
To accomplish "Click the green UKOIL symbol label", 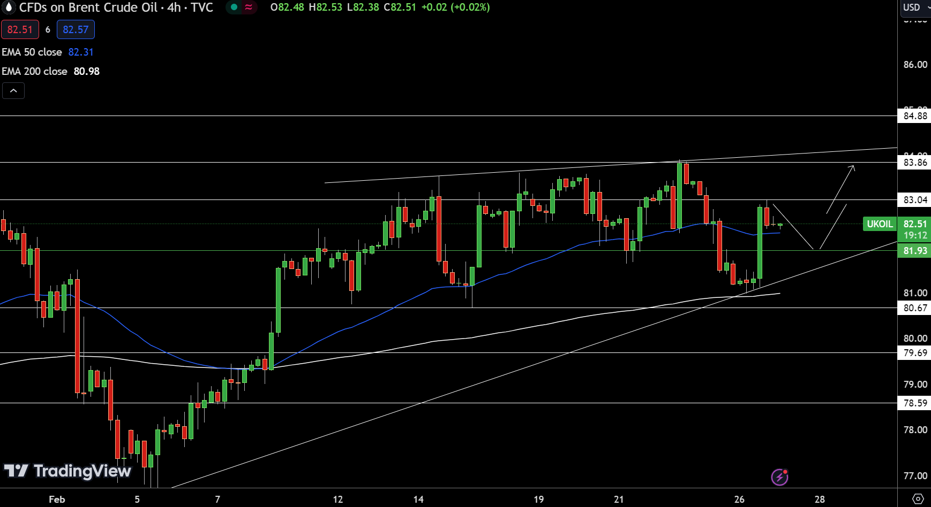I will (880, 224).
